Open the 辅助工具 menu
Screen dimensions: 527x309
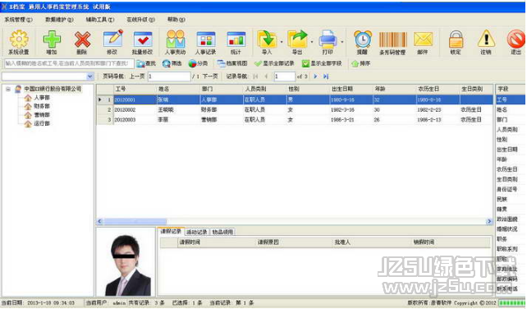[x=100, y=20]
